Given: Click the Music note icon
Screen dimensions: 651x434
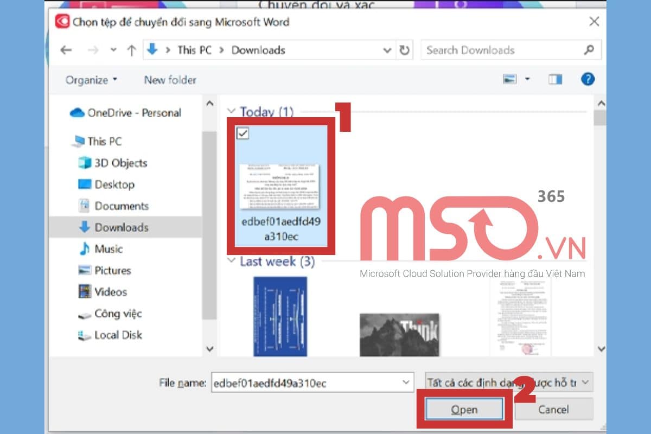Looking at the screenshot, I should click(x=84, y=249).
